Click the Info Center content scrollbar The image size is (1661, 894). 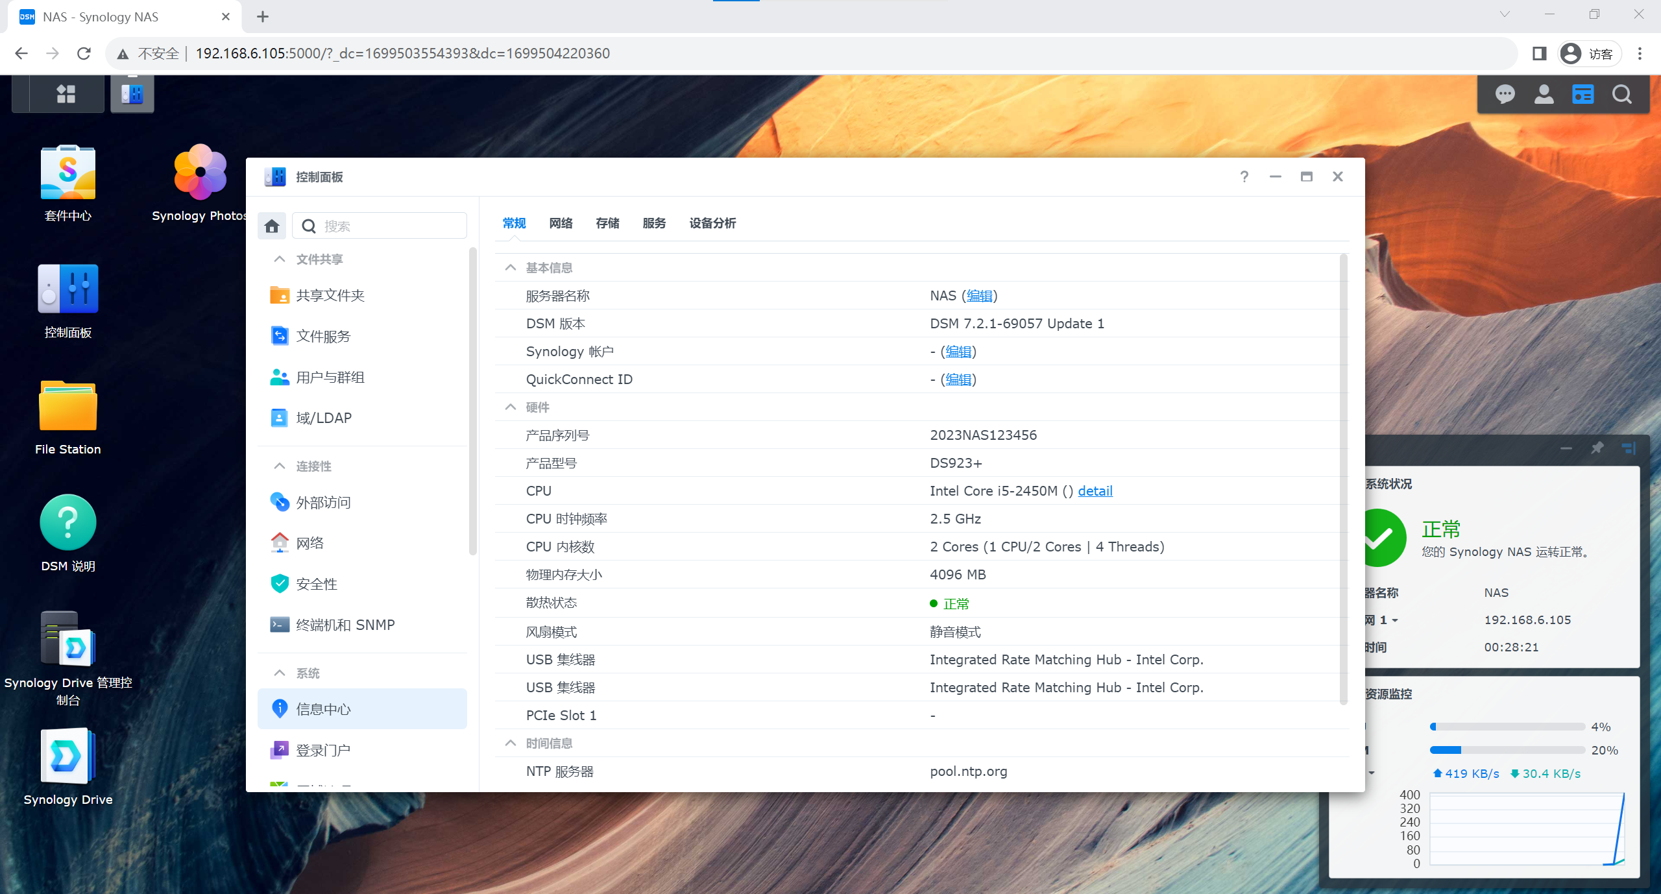pyautogui.click(x=1343, y=479)
